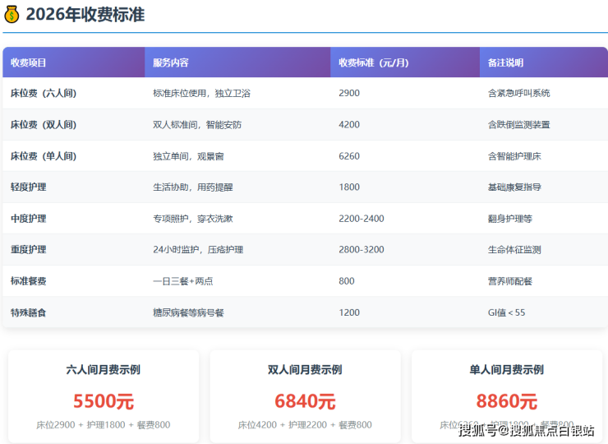Click the 8860元 single room price
608x444 pixels.
point(506,401)
